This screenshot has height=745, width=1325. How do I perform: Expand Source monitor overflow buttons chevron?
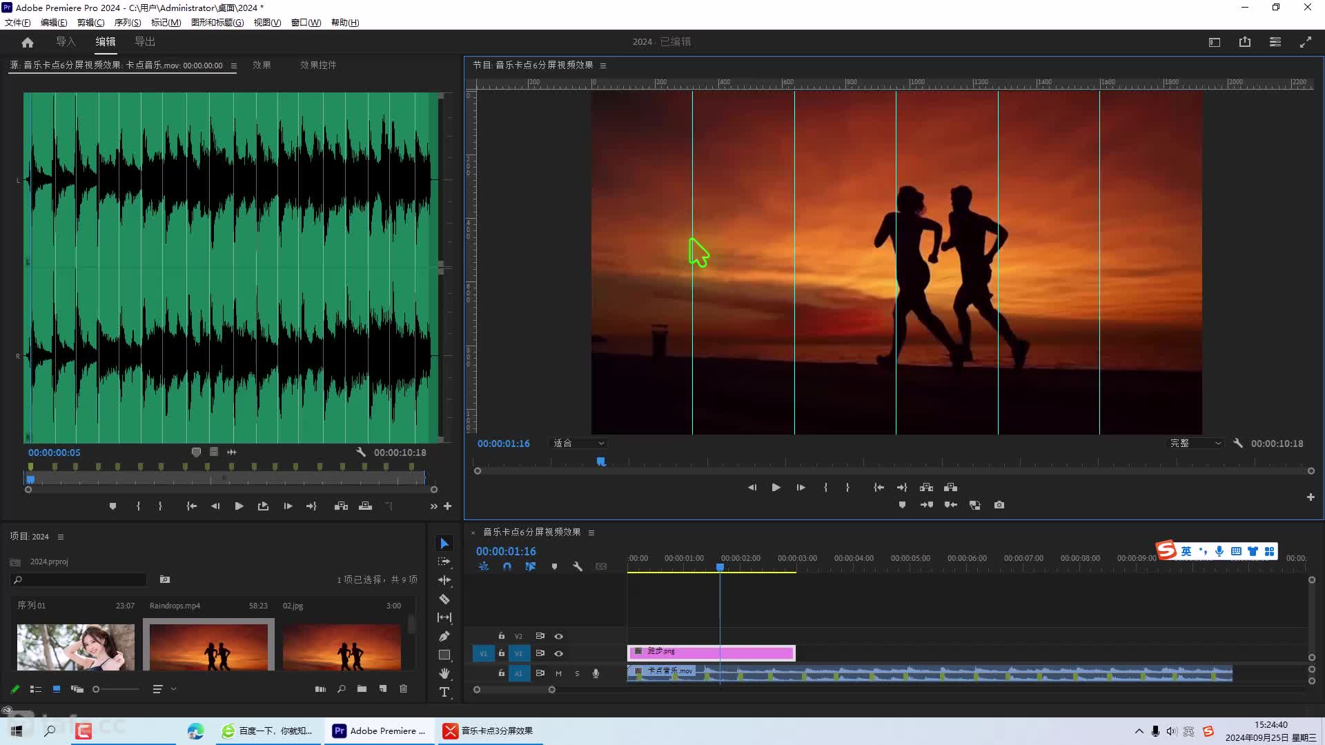coord(433,506)
